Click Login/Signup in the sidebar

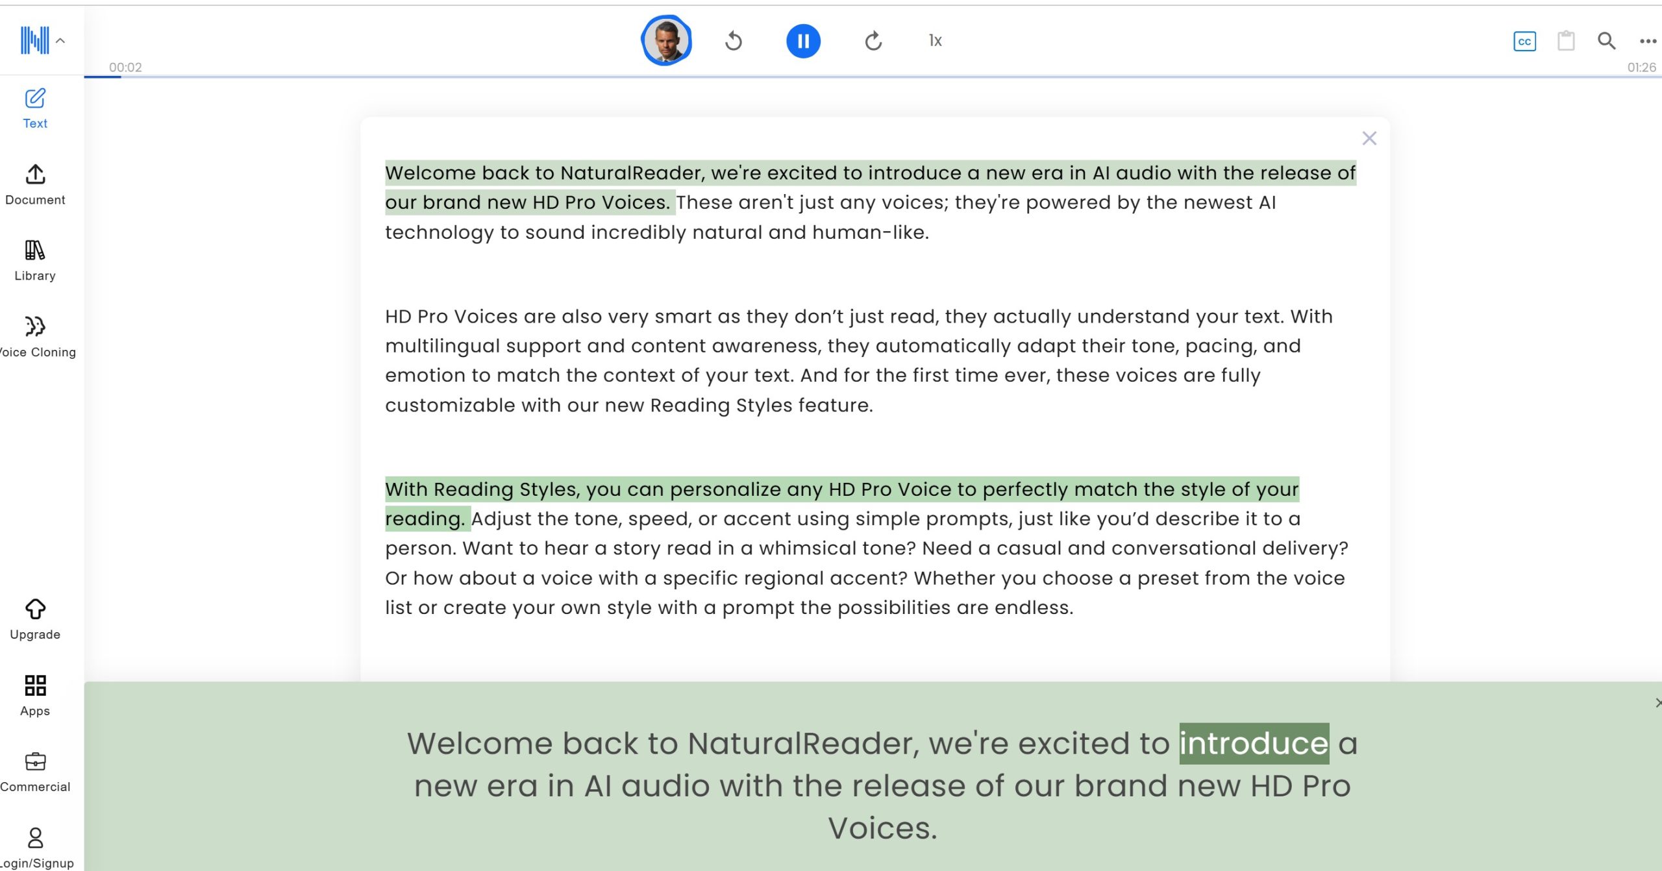[x=36, y=848]
